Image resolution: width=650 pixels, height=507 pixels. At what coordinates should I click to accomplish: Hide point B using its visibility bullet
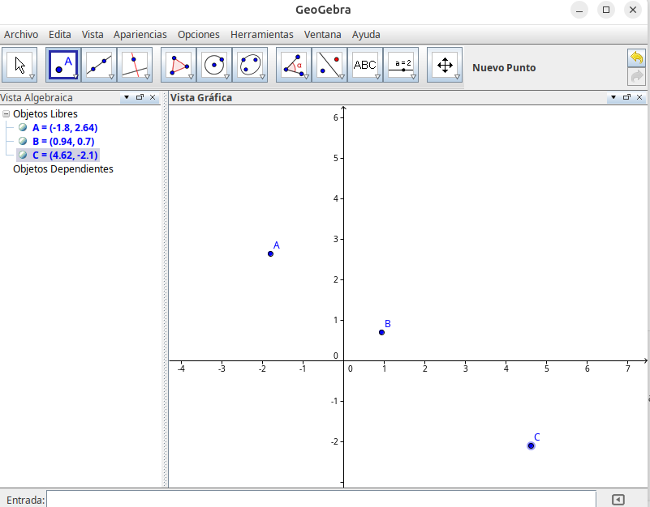point(23,141)
